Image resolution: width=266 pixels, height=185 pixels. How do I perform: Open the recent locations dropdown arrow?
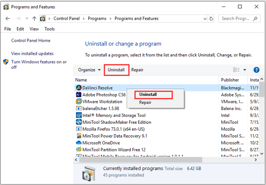pyautogui.click(x=27, y=18)
